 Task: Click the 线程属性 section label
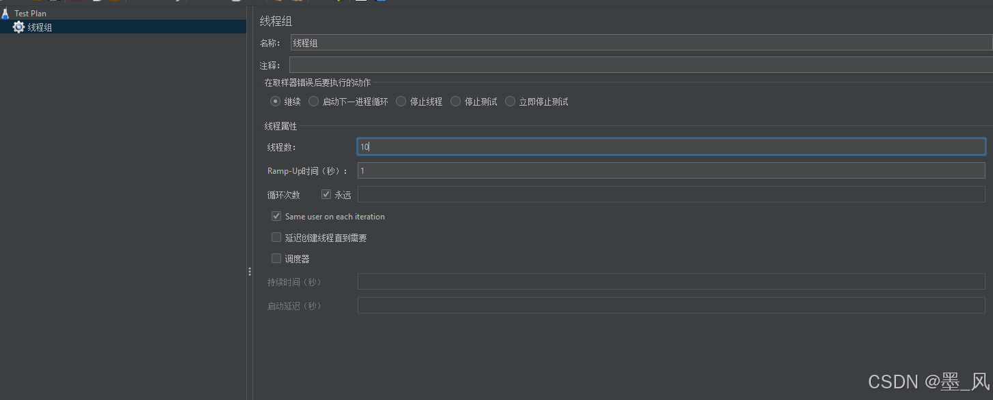pos(280,126)
